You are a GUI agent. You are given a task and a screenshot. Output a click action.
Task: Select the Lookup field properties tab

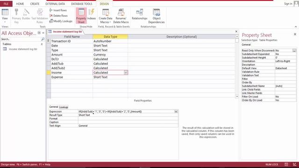point(64,107)
